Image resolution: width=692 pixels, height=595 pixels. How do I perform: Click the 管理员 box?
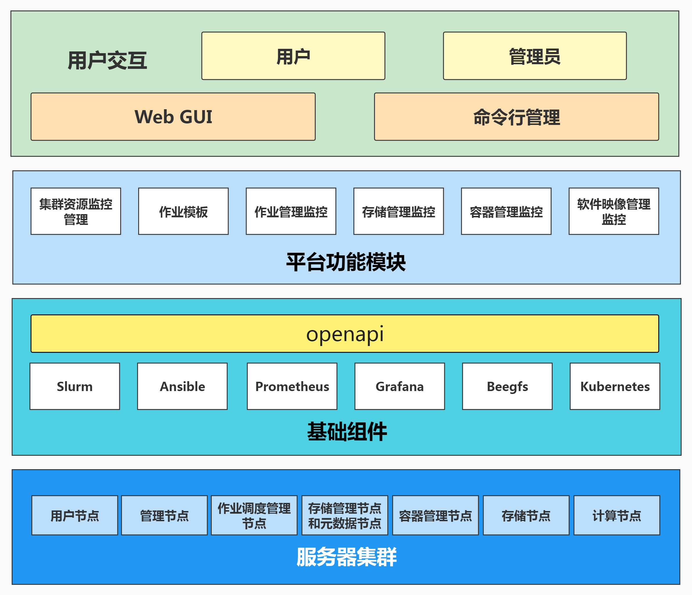[535, 56]
